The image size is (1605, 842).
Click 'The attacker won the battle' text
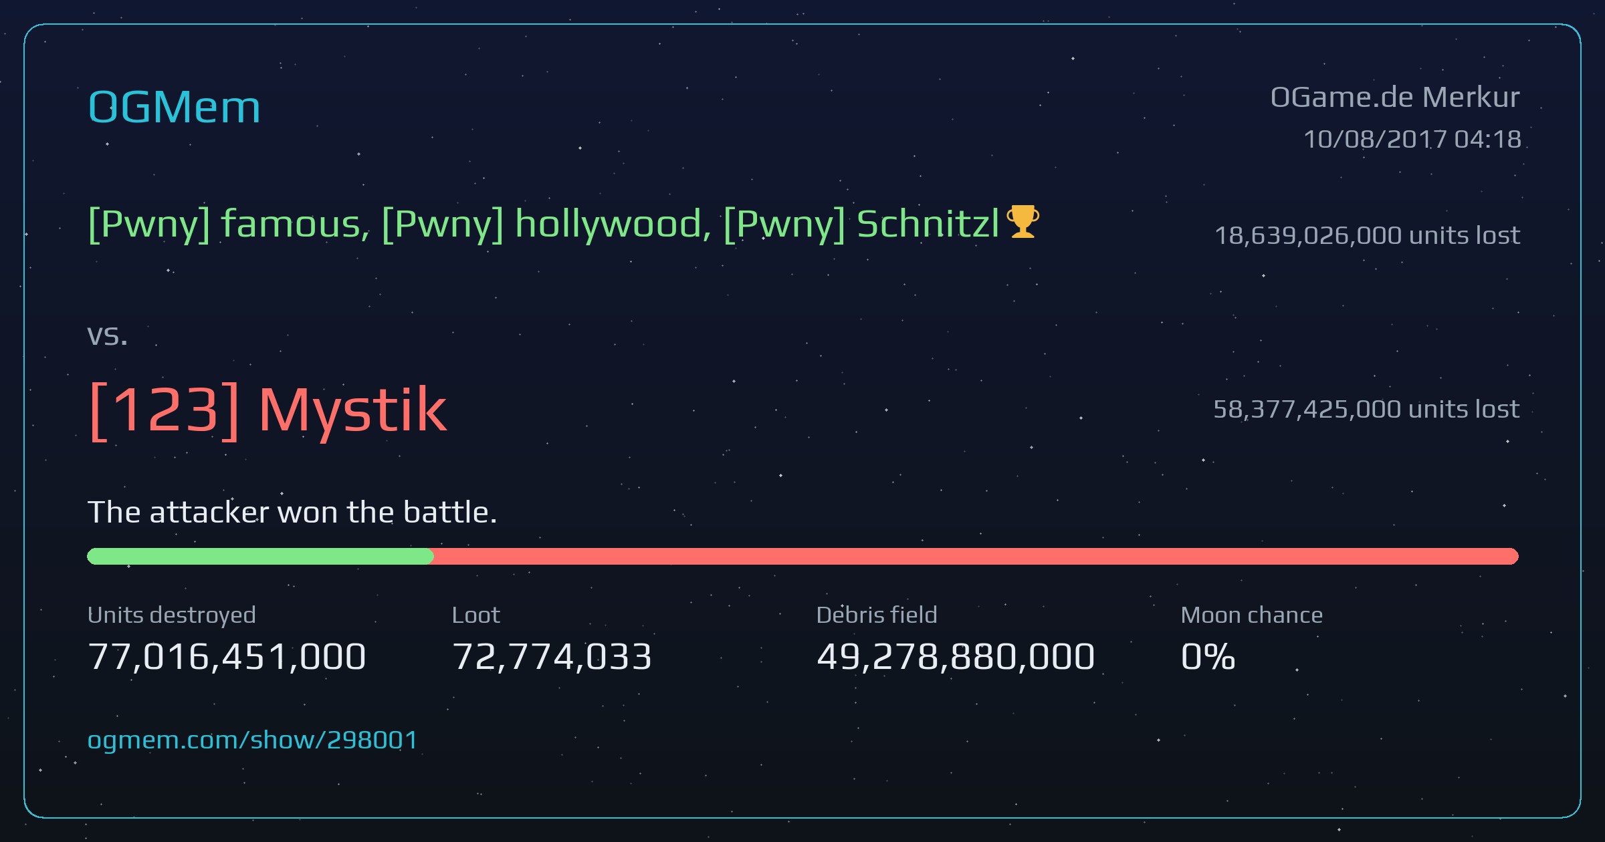(292, 513)
